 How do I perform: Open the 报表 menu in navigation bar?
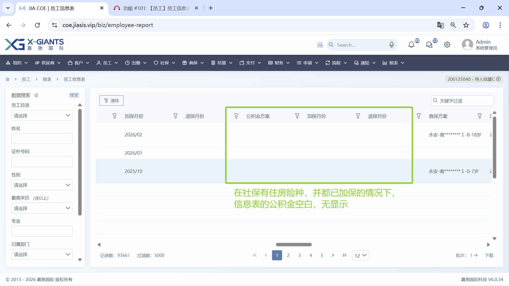coord(393,63)
